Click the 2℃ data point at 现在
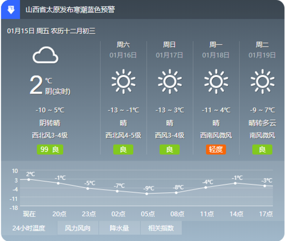This screenshot has height=241, width=285. pos(29,179)
